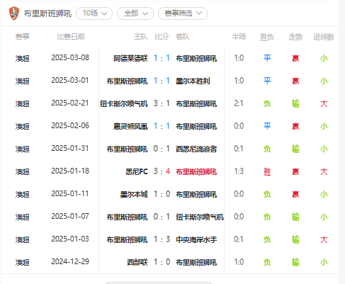345x284 pixels.
Task: Open the 墨尔本胜利 away team link
Action: pyautogui.click(x=193, y=81)
